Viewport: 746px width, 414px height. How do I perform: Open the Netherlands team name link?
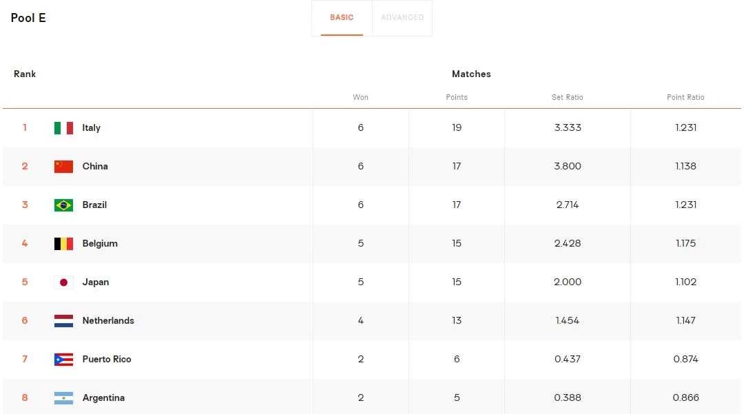108,321
